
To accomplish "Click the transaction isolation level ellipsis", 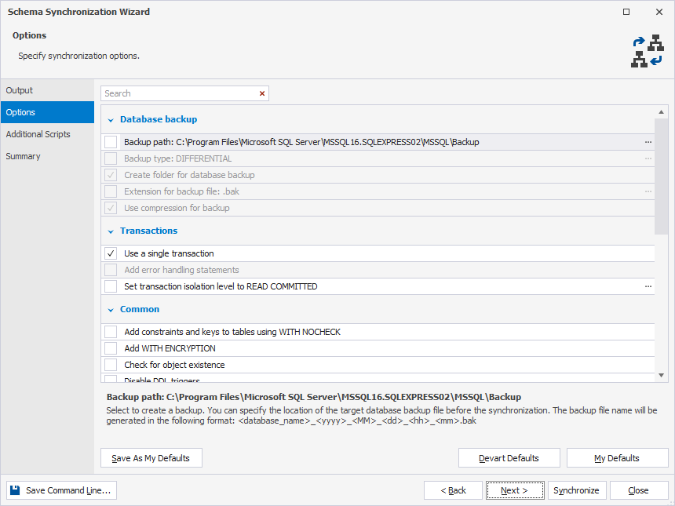I will pos(648,286).
